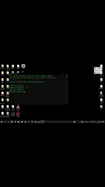
Task: Close the Command Prompt window
Action: point(66,74)
